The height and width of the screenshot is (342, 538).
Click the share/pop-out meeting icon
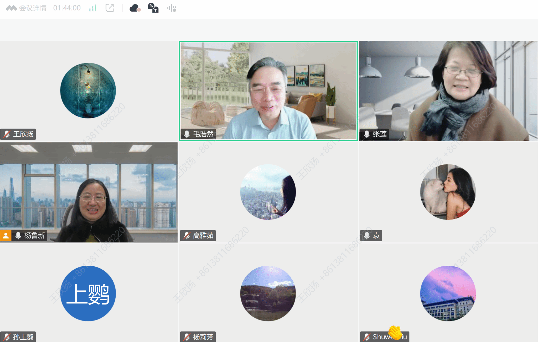pos(110,8)
